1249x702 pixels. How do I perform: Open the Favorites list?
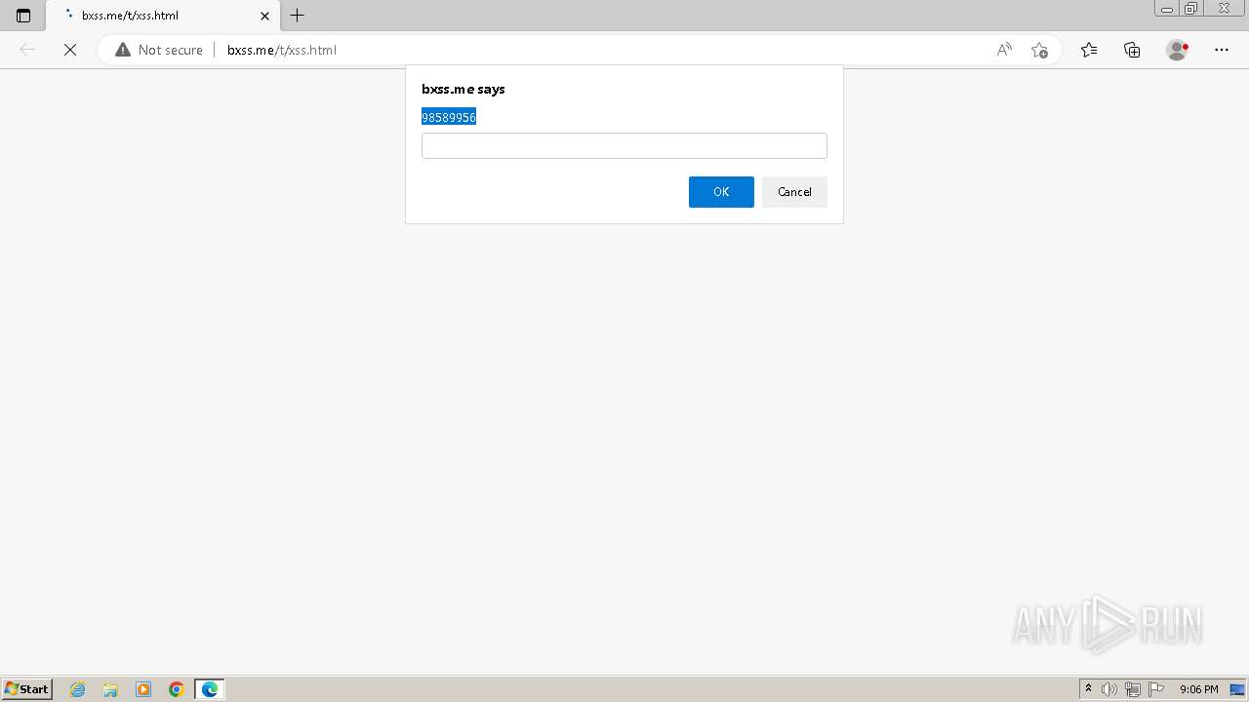tap(1089, 50)
